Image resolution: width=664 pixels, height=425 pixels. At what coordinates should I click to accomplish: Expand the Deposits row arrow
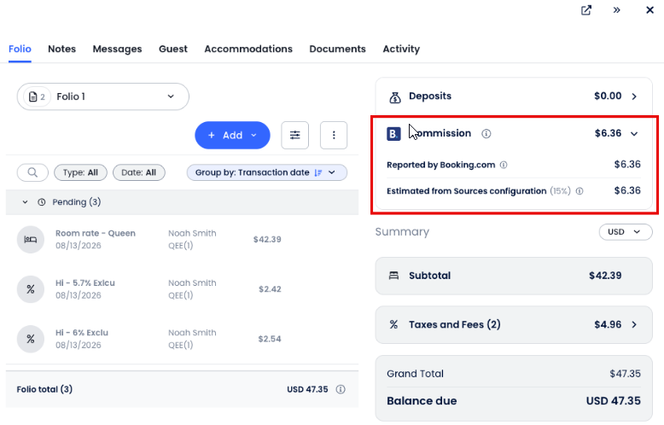pyautogui.click(x=634, y=96)
